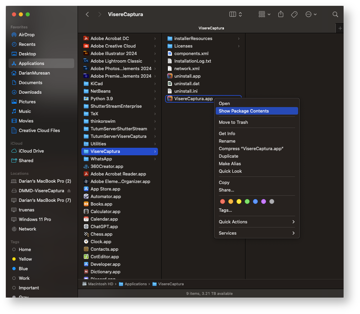Open the more actions ellipsis dropdown
The width and height of the screenshot is (360, 314).
tap(311, 14)
